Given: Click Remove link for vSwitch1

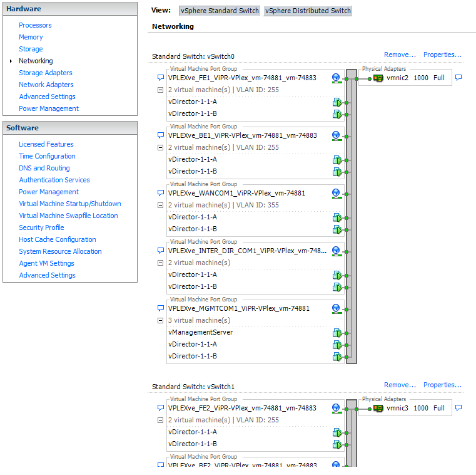Looking at the screenshot, I should pos(400,385).
